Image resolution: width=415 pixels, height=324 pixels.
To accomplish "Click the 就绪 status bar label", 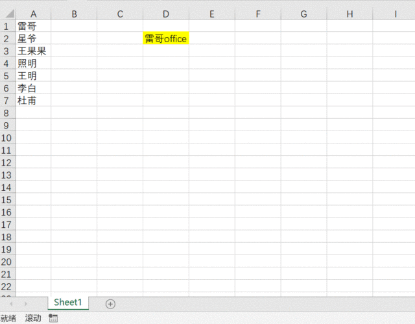I will tap(8, 318).
